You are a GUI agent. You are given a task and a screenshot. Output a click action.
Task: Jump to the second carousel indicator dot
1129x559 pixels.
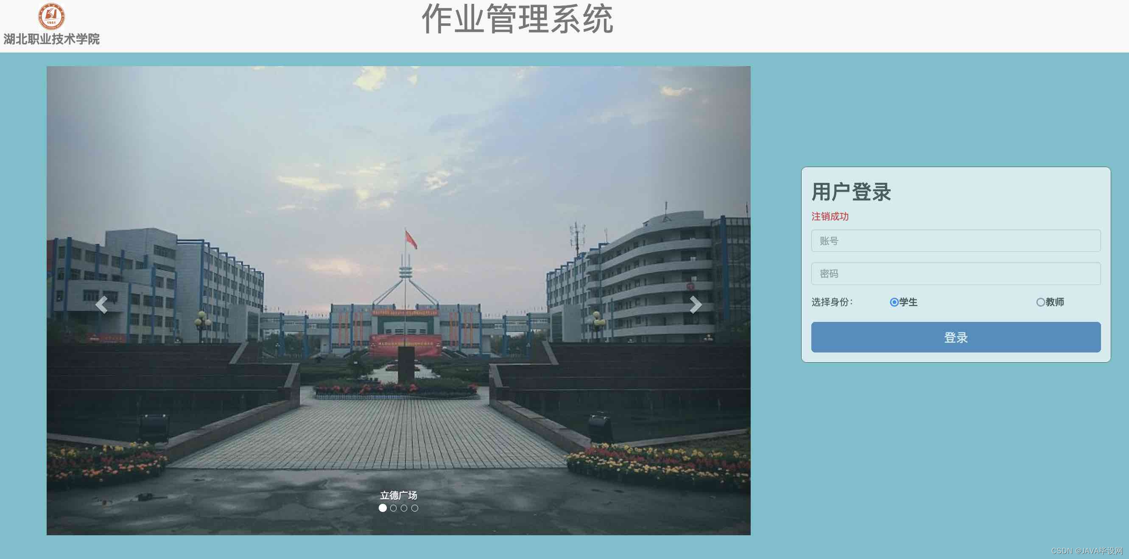(393, 508)
